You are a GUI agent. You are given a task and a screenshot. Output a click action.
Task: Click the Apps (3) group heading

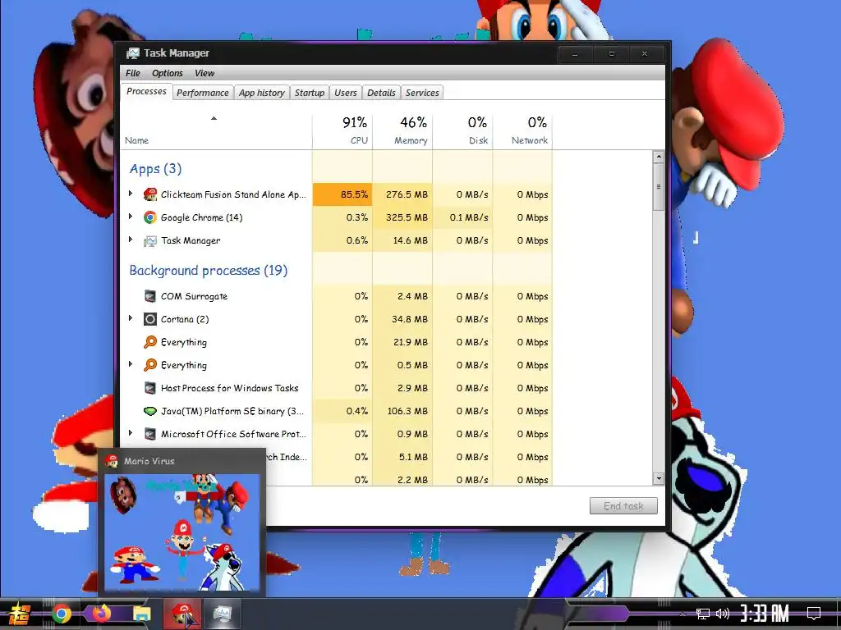click(155, 169)
